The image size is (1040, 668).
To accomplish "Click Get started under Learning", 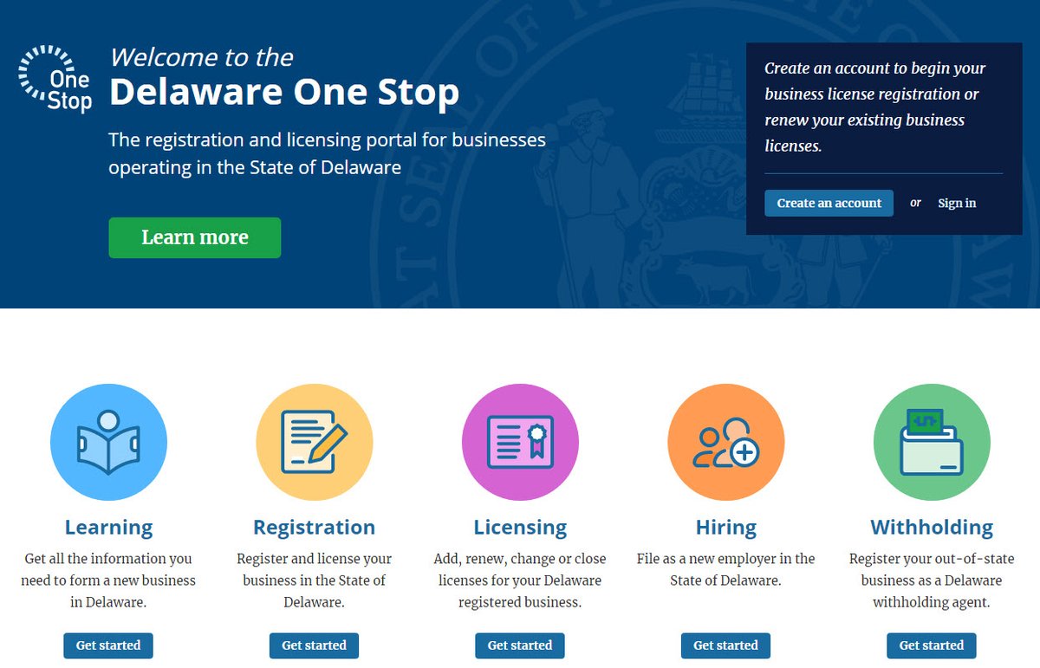I will point(108,645).
